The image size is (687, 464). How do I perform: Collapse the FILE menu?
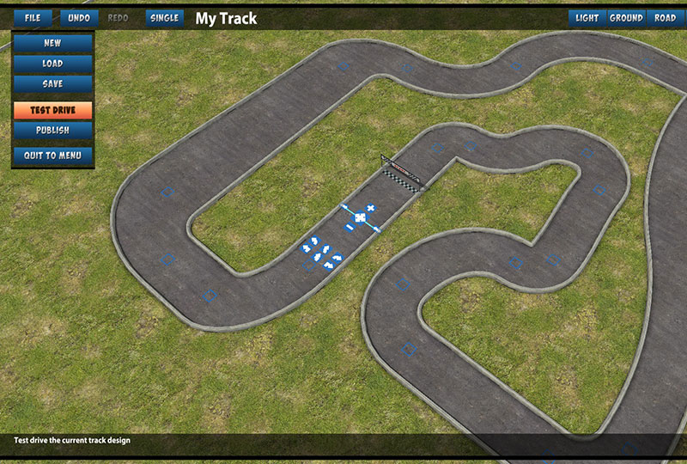[33, 18]
